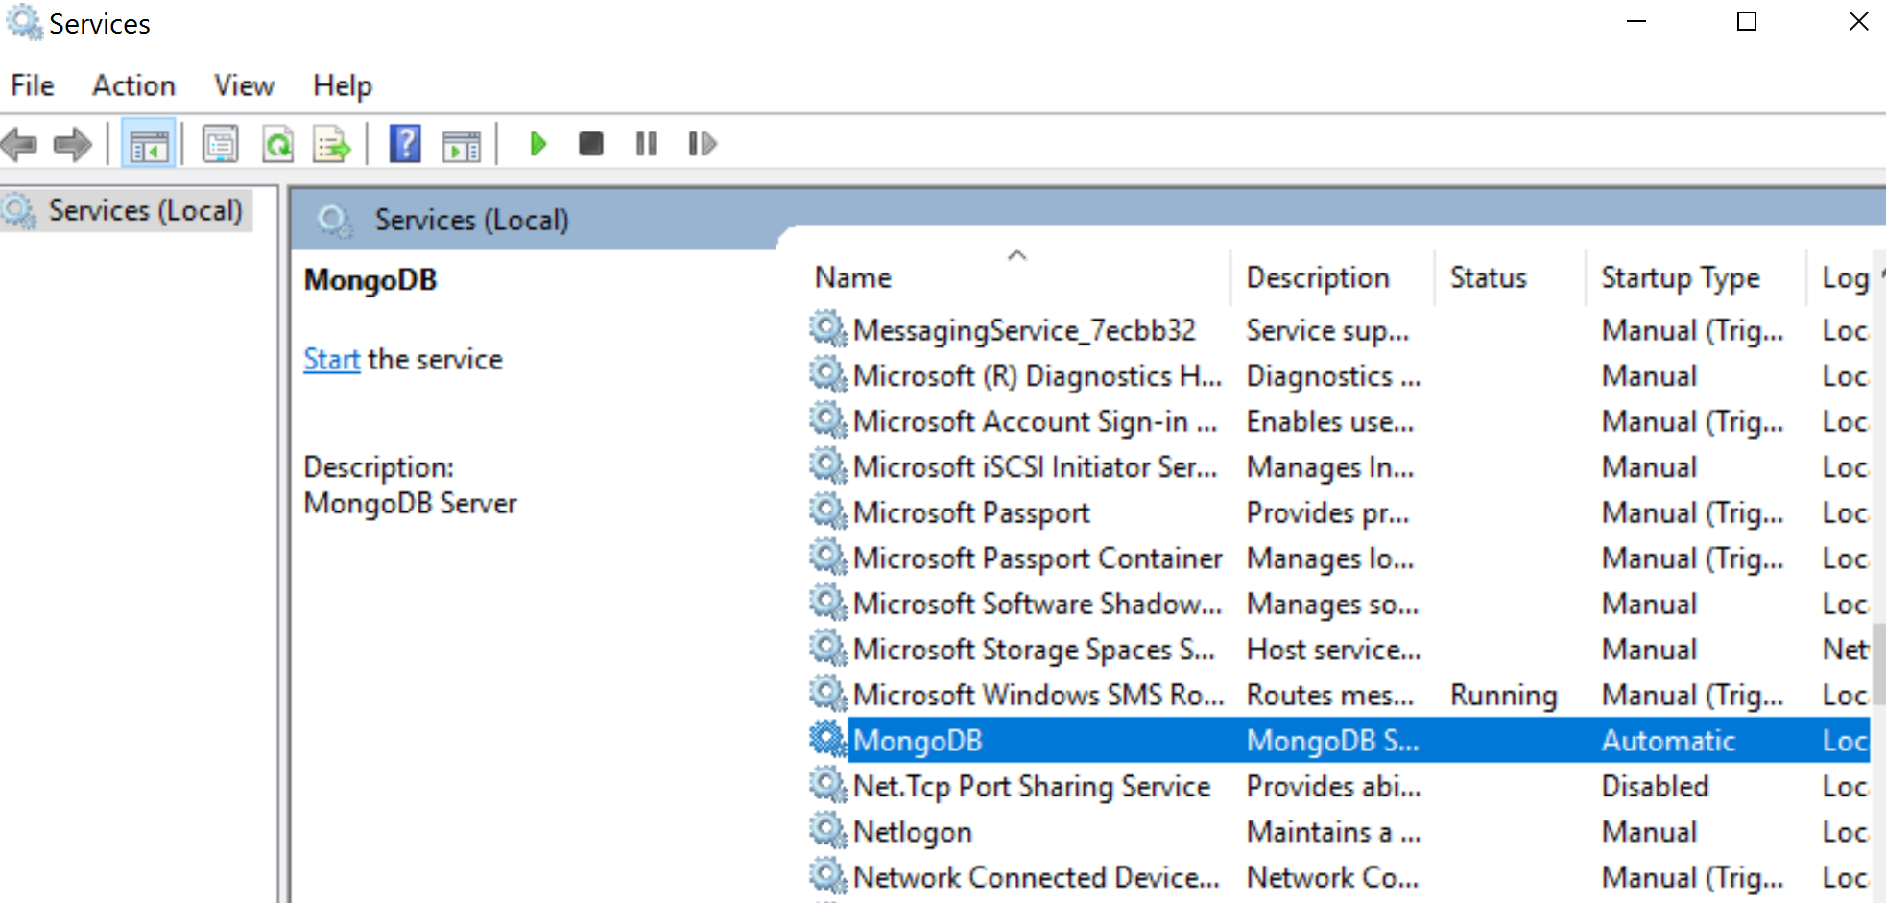Viewport: 1886px width, 903px height.
Task: Select Microsoft Account Sign-in service
Action: 1035,421
